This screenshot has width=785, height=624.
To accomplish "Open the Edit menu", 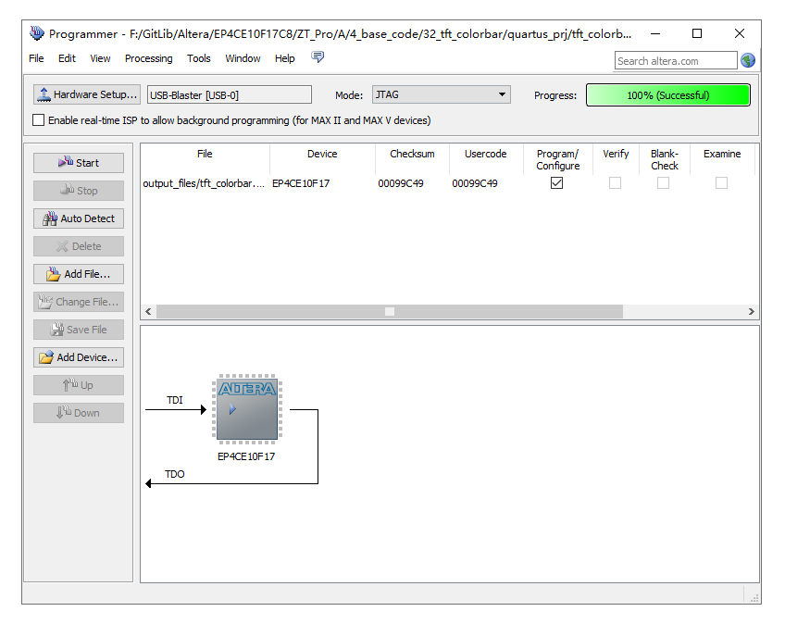I will click(x=67, y=58).
